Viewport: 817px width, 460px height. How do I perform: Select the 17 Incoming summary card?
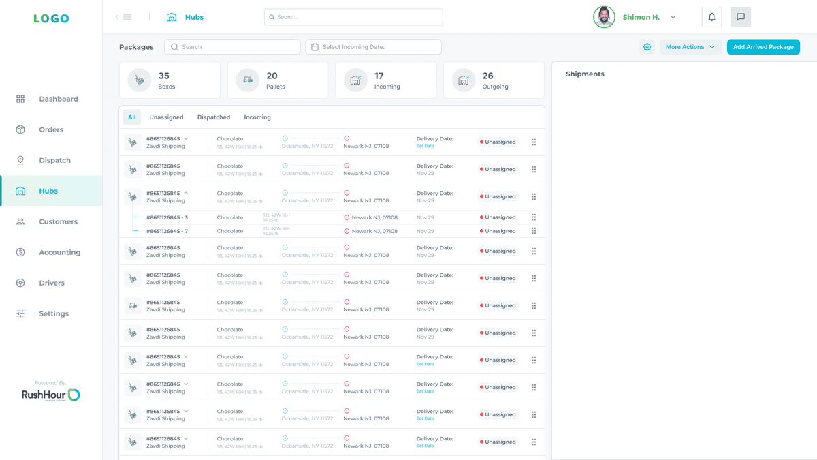[385, 80]
